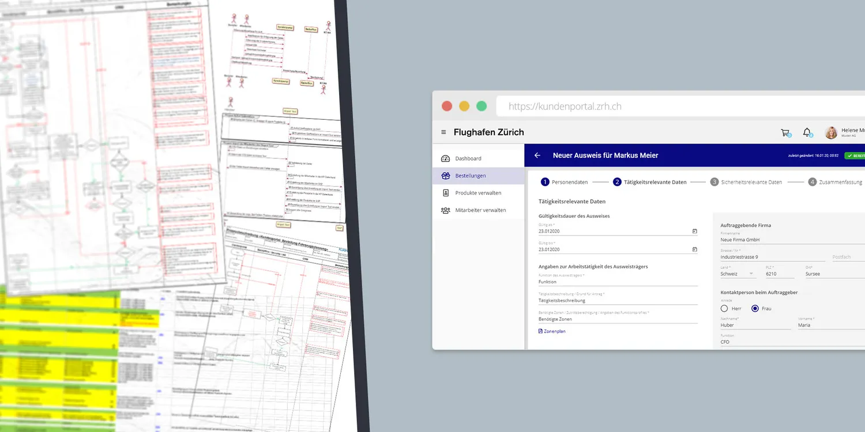This screenshot has height=432, width=865.
Task: Click the 'zuletzt geändert' timestamp text
Action: [x=814, y=156]
